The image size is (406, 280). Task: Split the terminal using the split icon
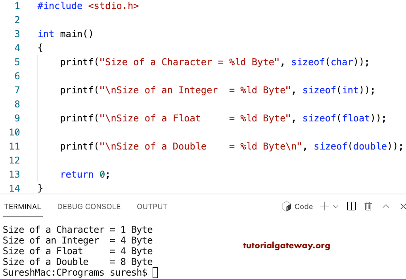[351, 206]
